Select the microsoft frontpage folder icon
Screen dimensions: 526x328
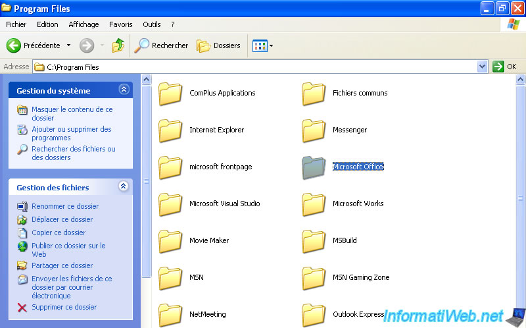(x=170, y=167)
